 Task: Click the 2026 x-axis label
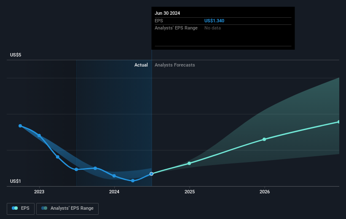(x=265, y=192)
